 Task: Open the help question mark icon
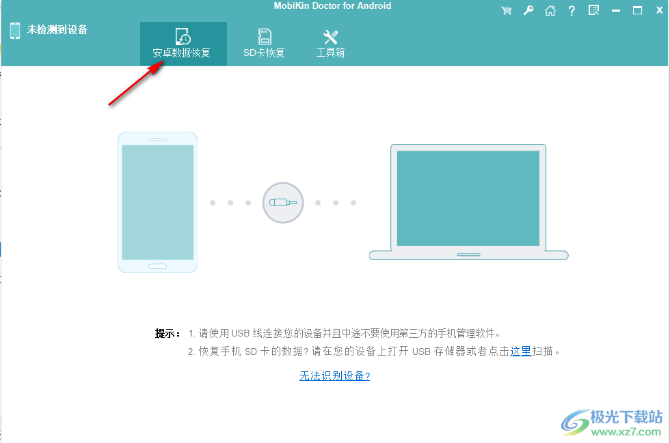point(572,10)
